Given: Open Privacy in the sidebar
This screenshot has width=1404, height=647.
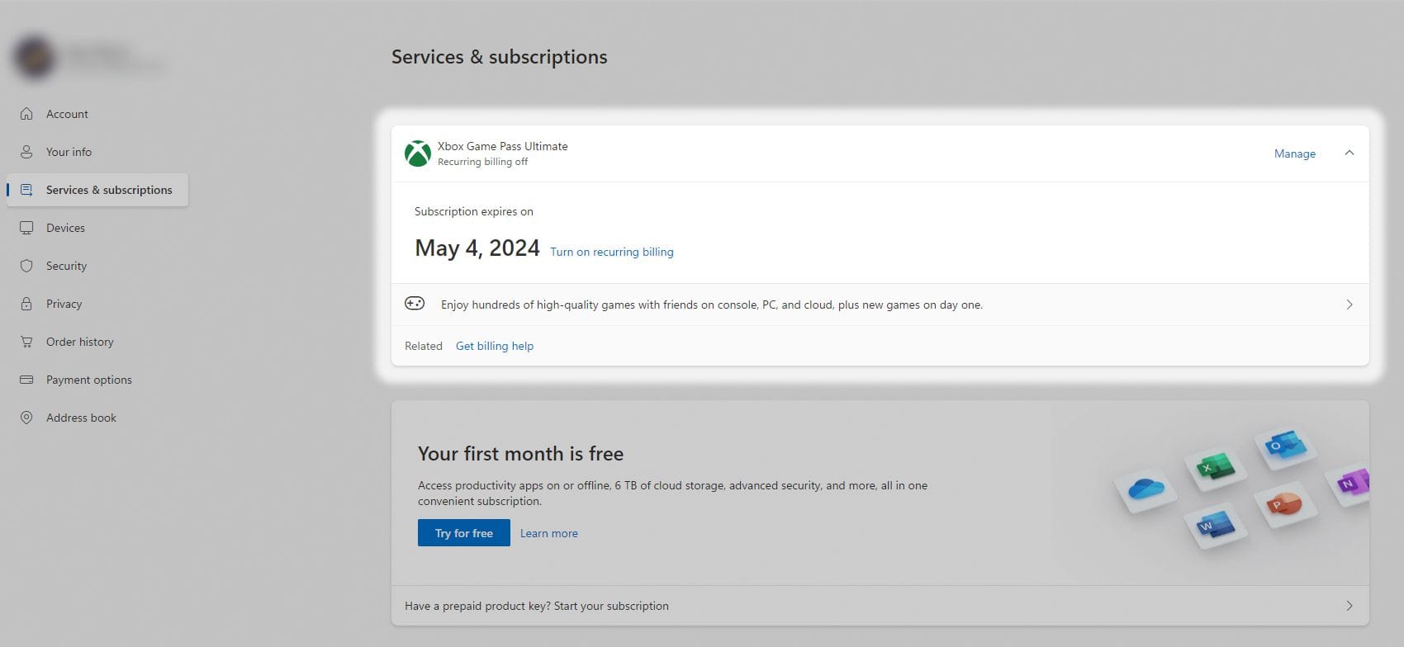Looking at the screenshot, I should point(64,304).
